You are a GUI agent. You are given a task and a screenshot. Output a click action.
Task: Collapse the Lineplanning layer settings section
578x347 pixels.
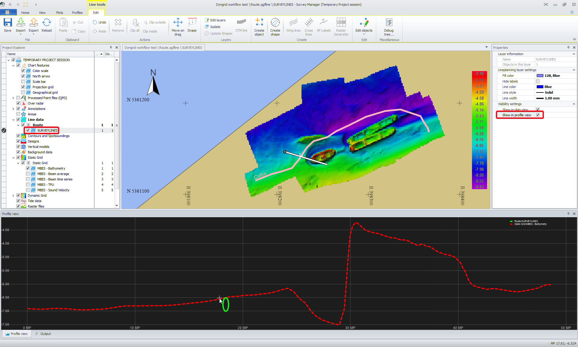pos(573,70)
